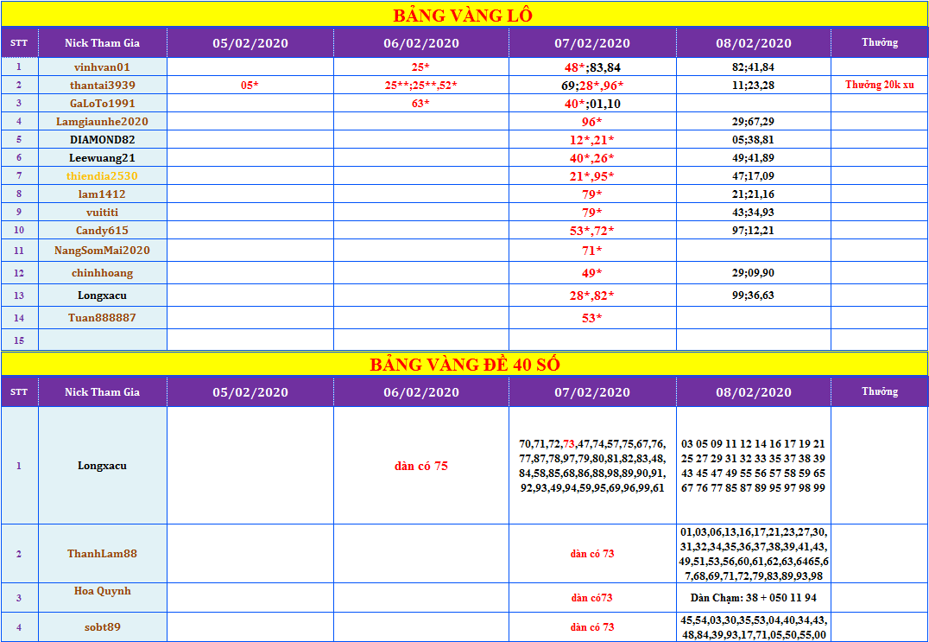Click the Lamgiaunhe2020 participant name

[x=102, y=122]
